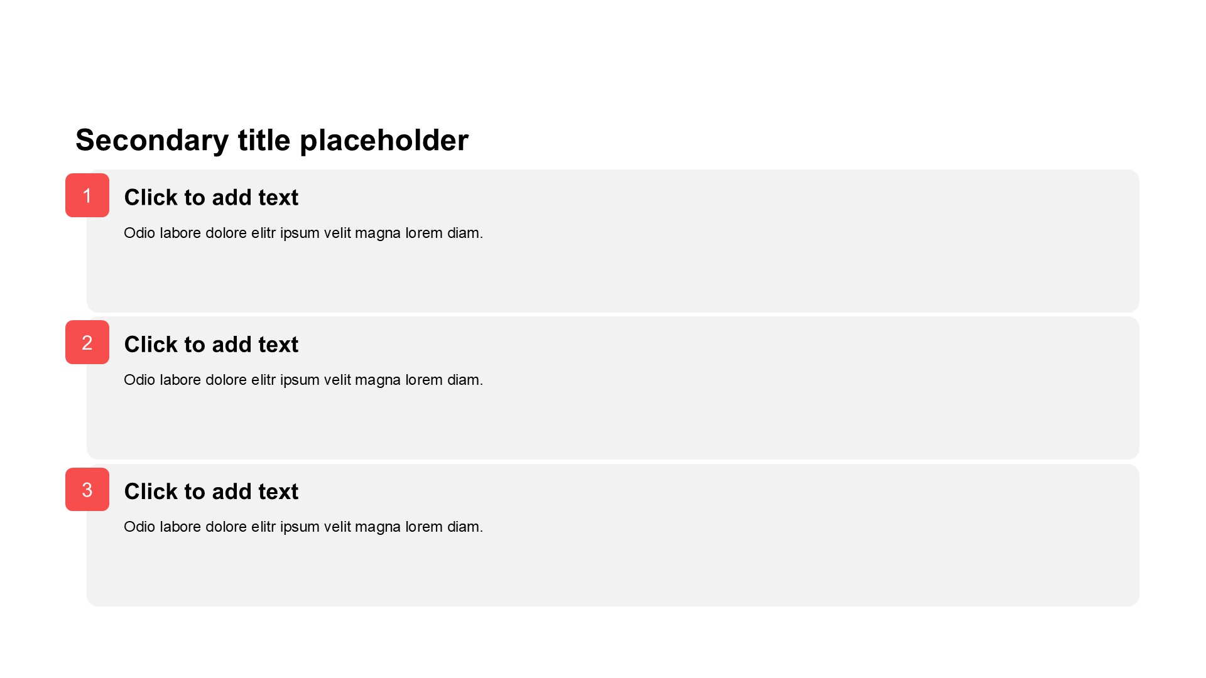Select the Odio labore description under item 2
This screenshot has width=1206, height=678.
pos(303,380)
